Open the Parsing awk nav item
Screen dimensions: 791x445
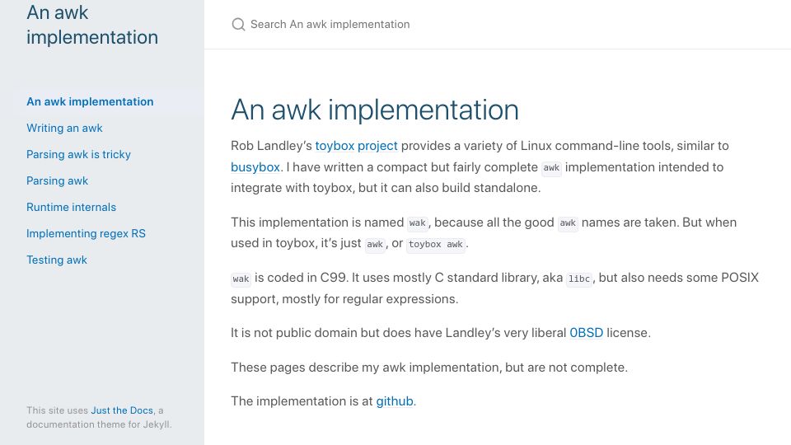58,180
